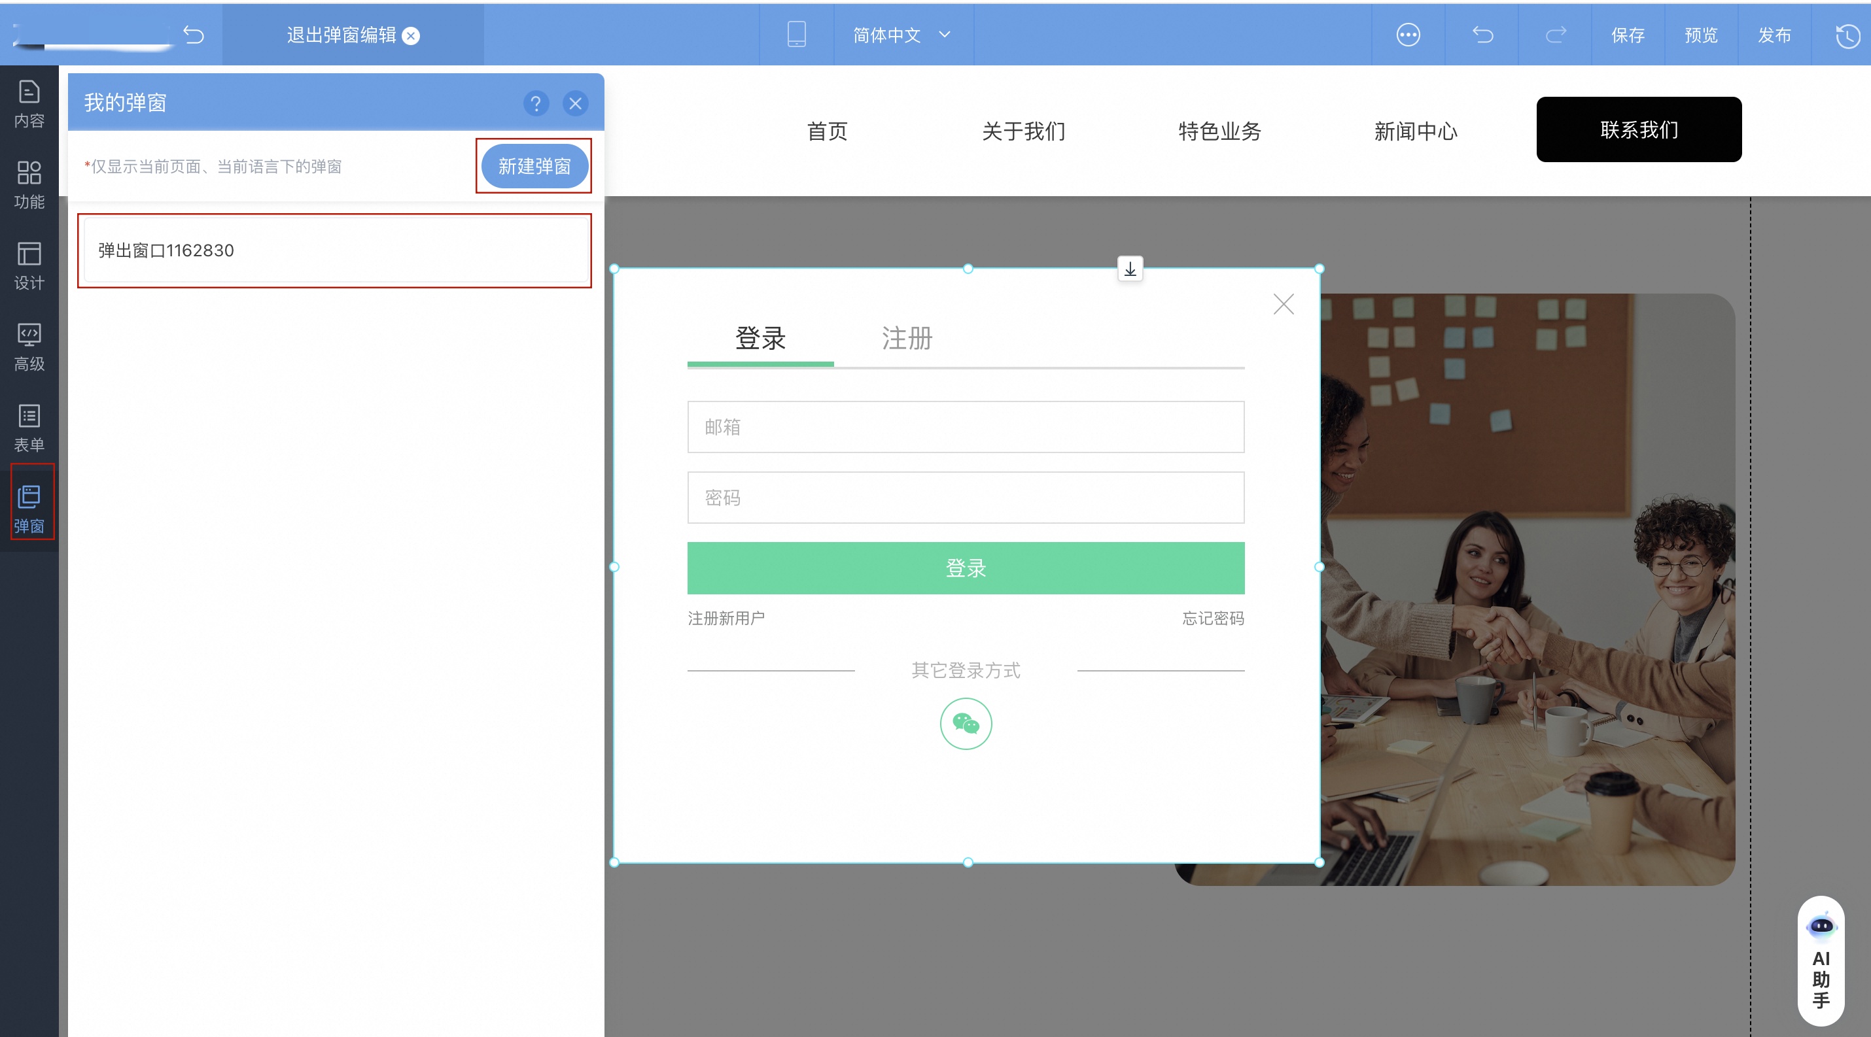
Task: Click the more options ellipsis icon
Action: point(1408,34)
